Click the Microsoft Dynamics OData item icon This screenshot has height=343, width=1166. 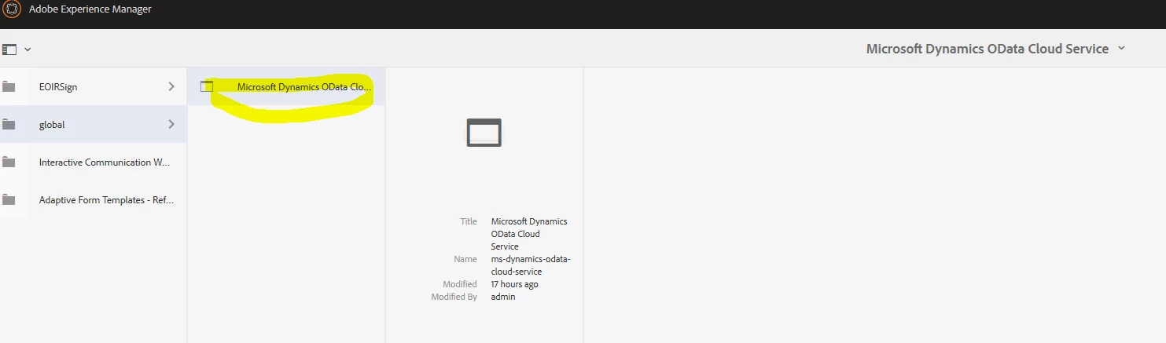pyautogui.click(x=207, y=87)
